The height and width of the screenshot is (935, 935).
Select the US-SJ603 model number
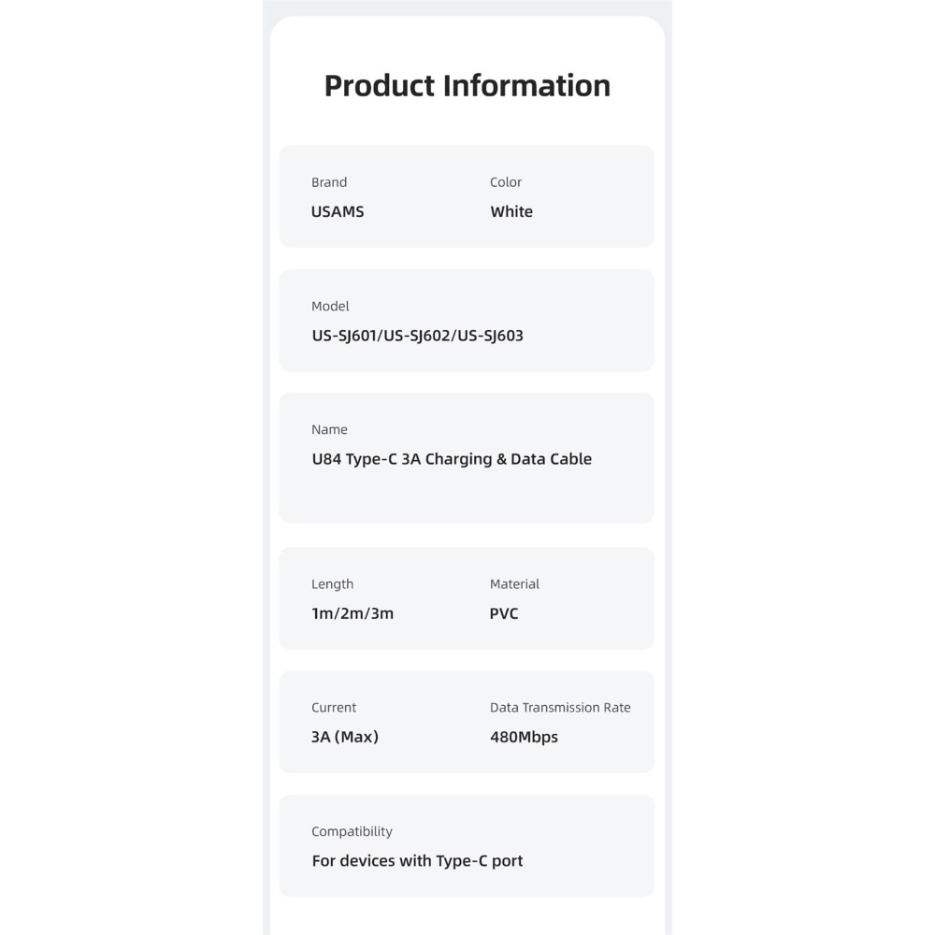click(490, 335)
